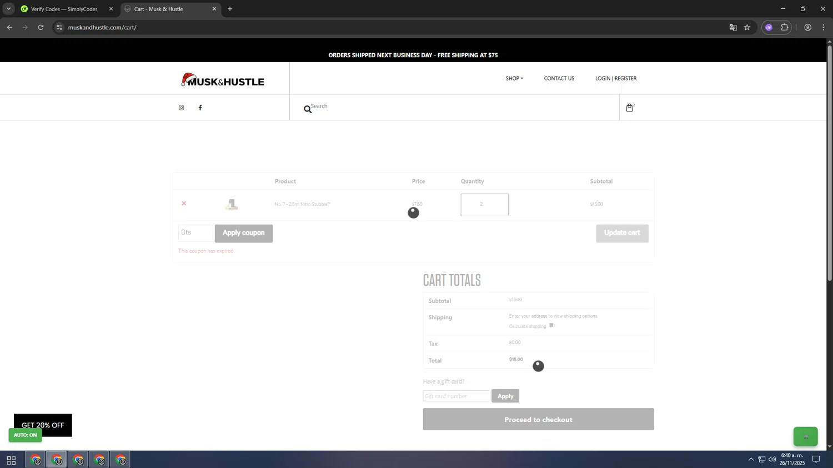Screen dimensions: 833x468
Task: Open the green chat widget button
Action: (x=805, y=436)
